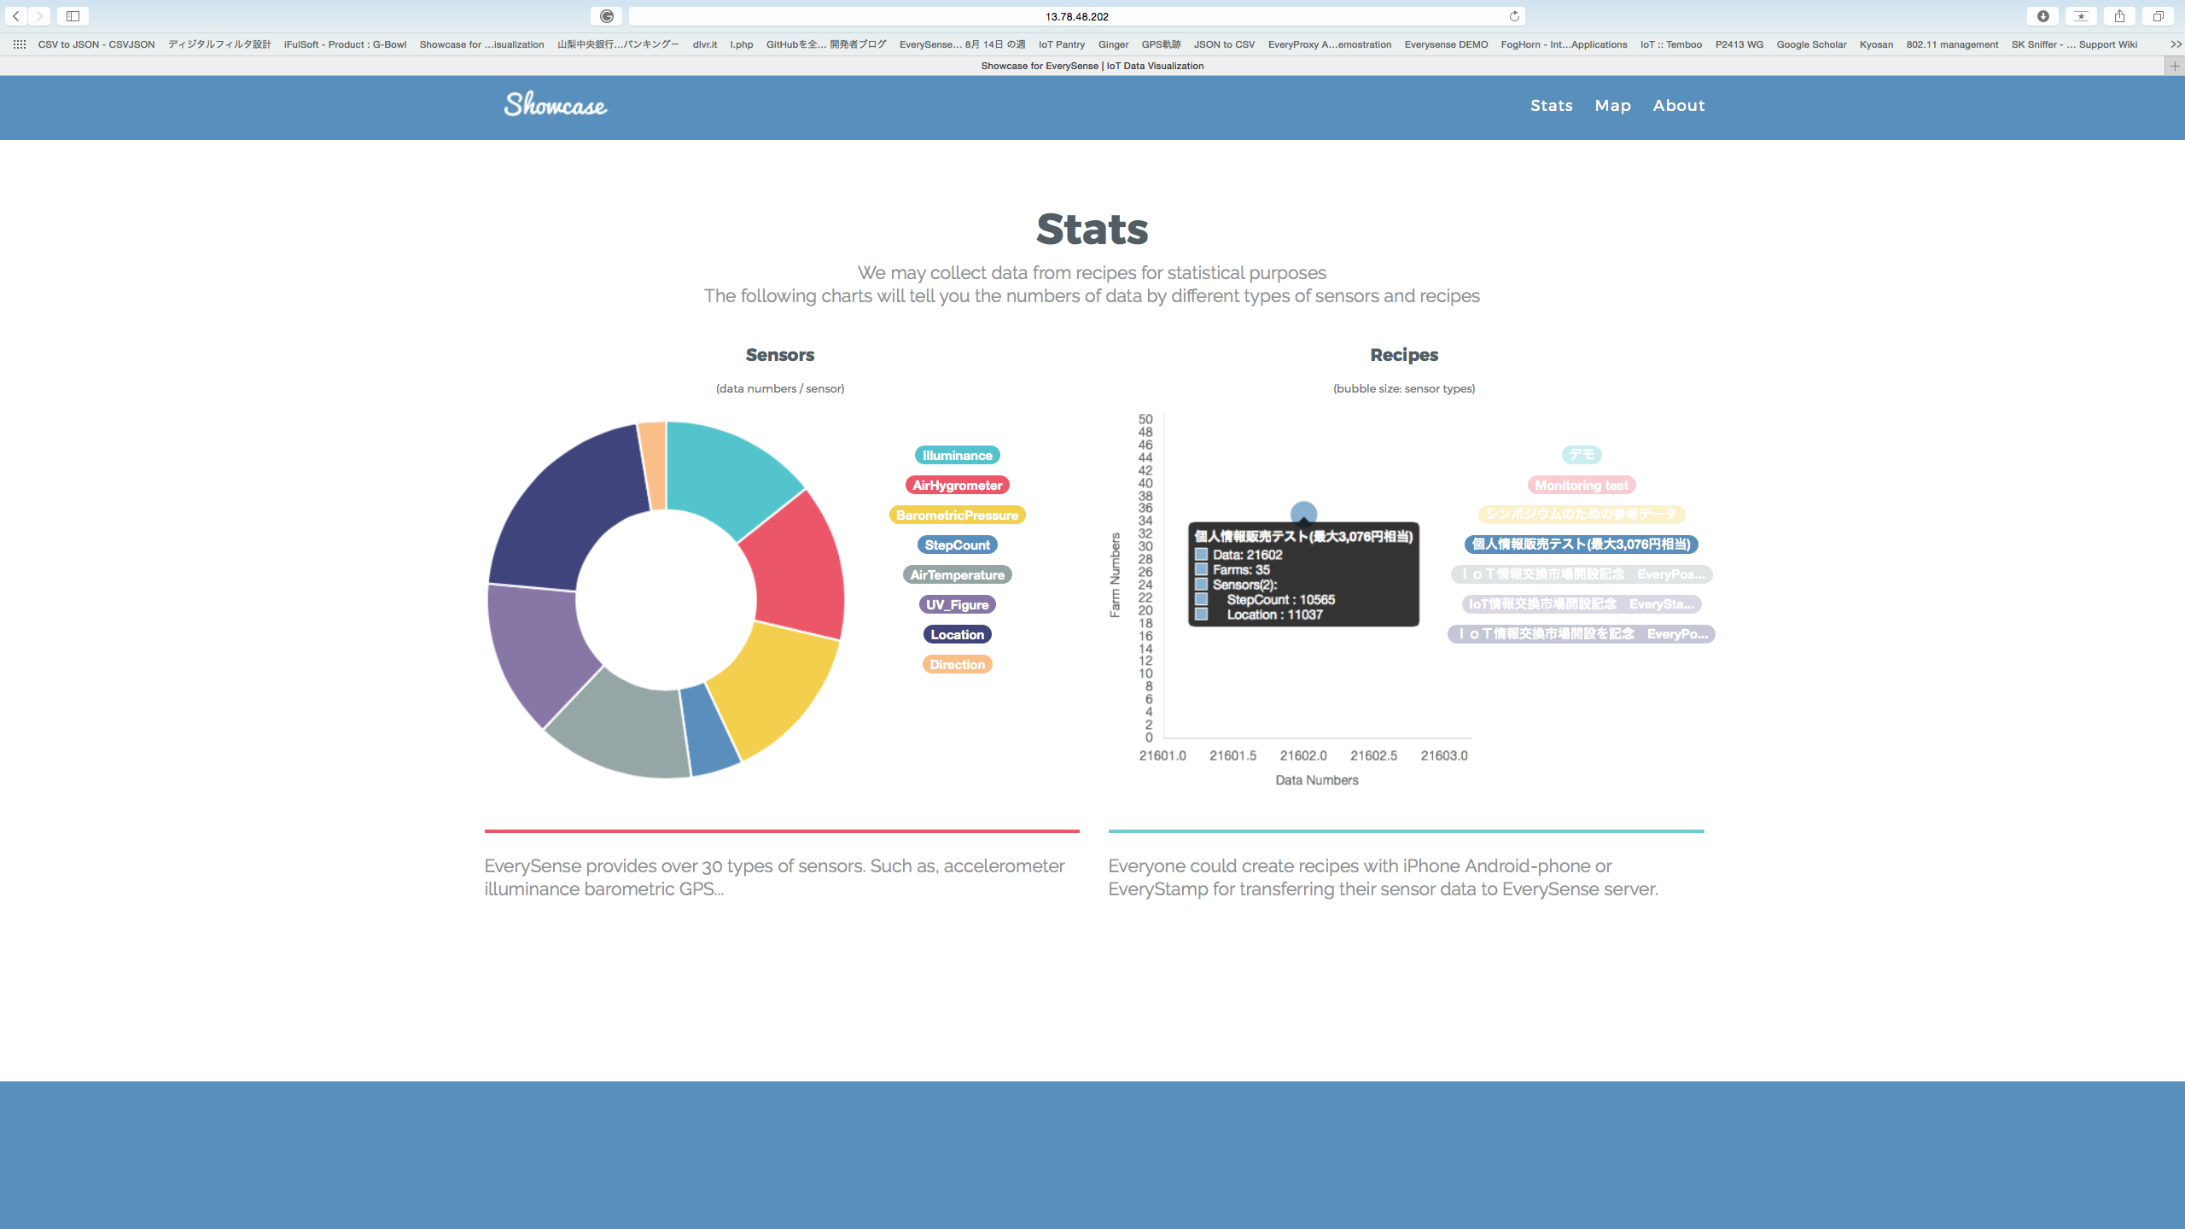
Task: Expand the Sensors donut chart section
Action: point(779,354)
